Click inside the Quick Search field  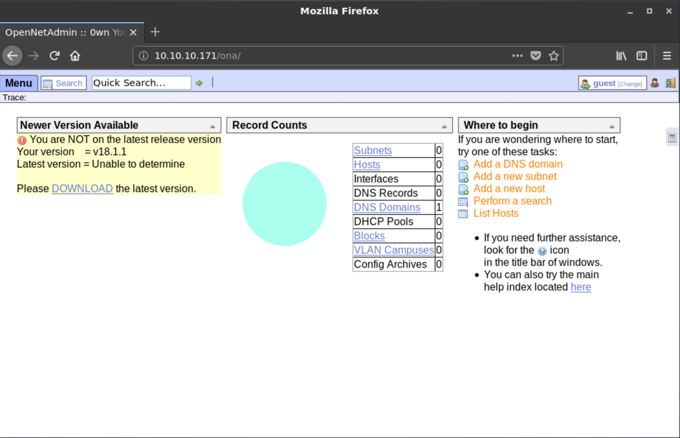[x=142, y=83]
